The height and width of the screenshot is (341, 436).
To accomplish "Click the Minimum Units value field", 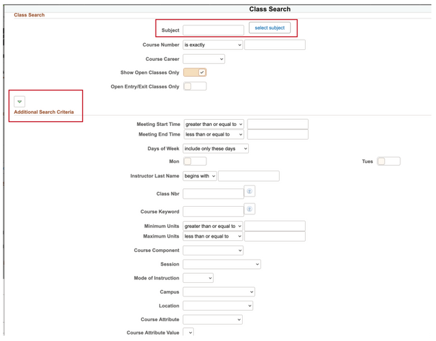I will pos(275,227).
